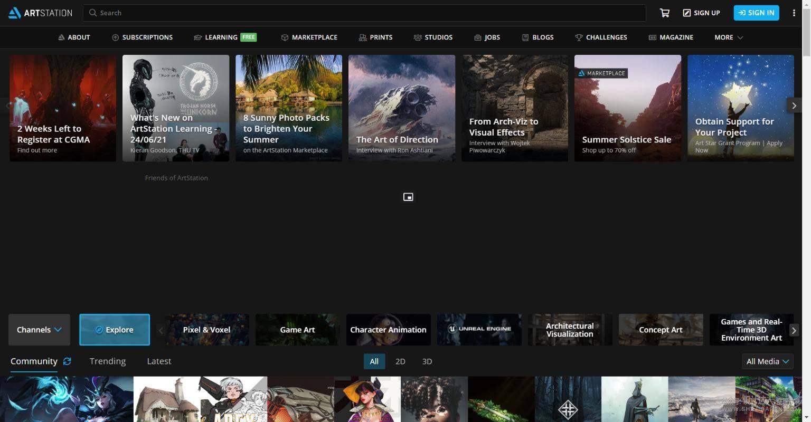
Task: Select the Explore channel
Action: 115,330
